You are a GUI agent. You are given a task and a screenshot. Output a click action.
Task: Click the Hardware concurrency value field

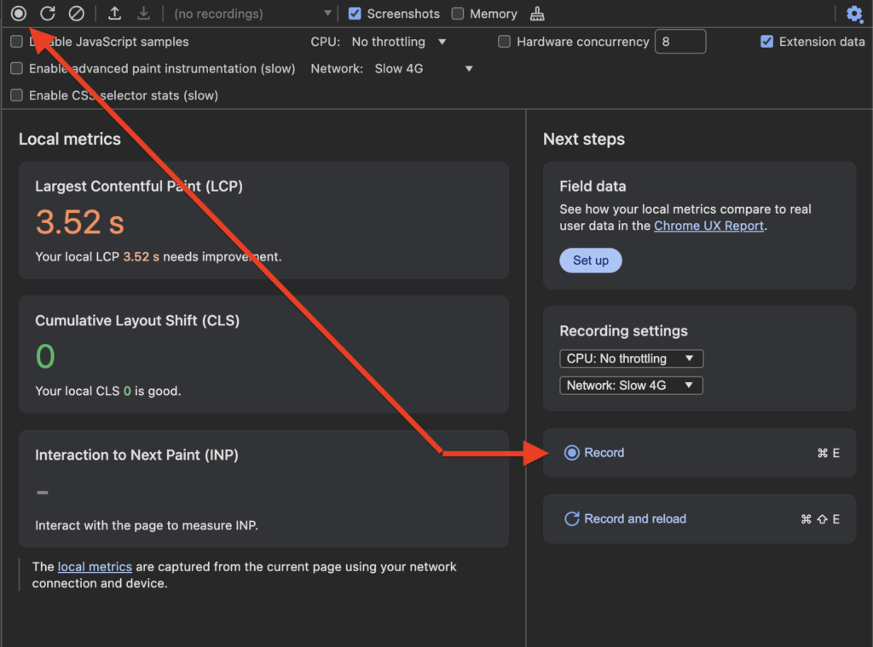tap(680, 41)
